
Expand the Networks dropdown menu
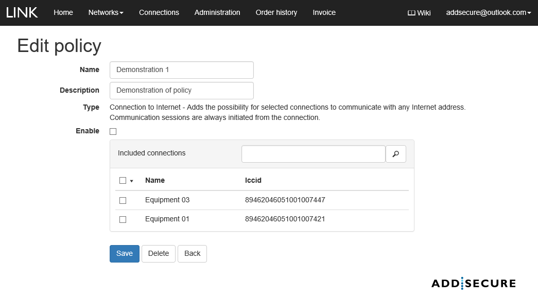106,12
